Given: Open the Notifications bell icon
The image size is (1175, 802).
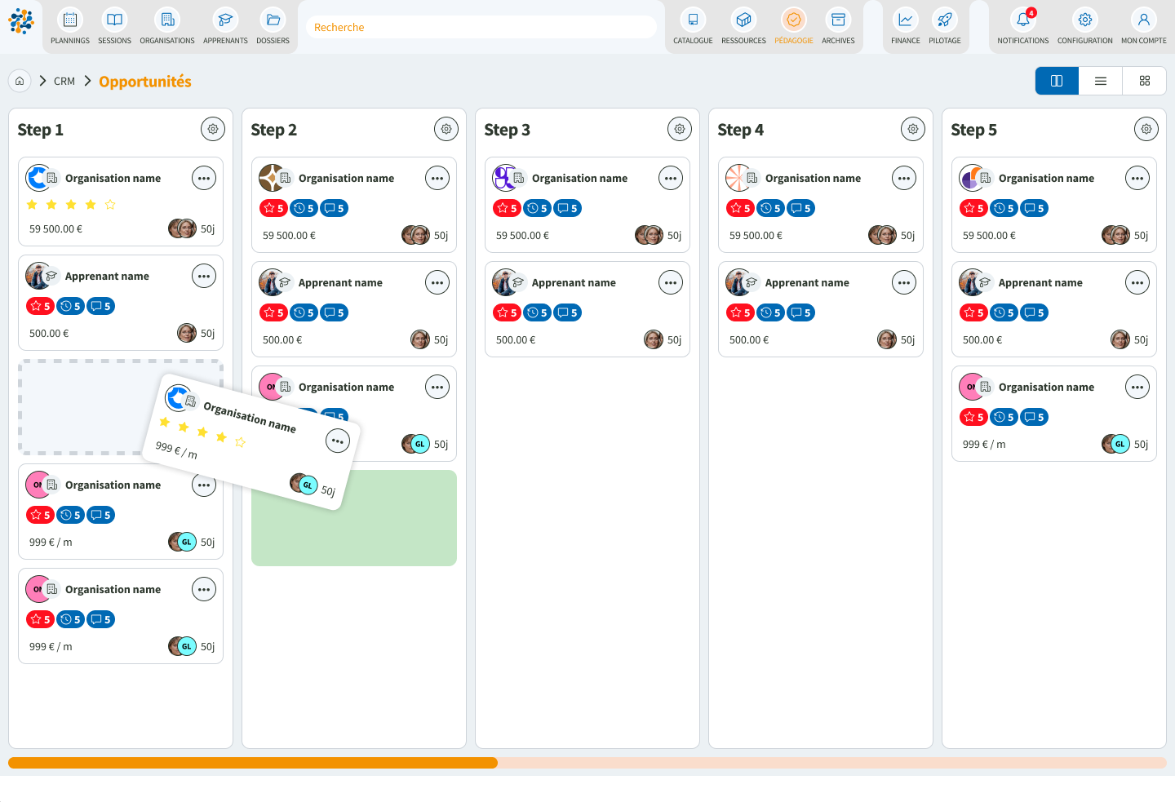Looking at the screenshot, I should click(x=1022, y=20).
